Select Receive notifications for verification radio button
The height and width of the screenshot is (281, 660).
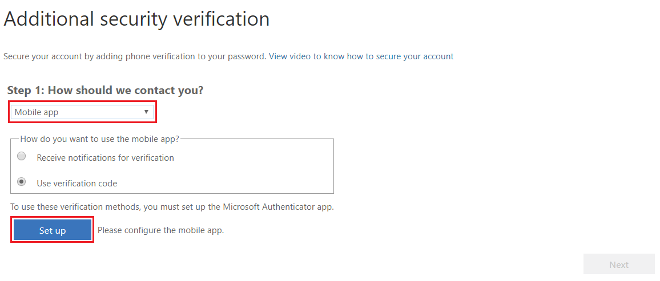22,157
